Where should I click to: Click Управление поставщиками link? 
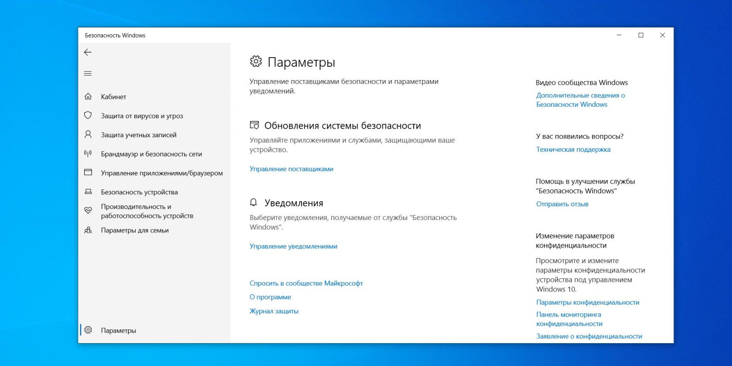(x=291, y=169)
